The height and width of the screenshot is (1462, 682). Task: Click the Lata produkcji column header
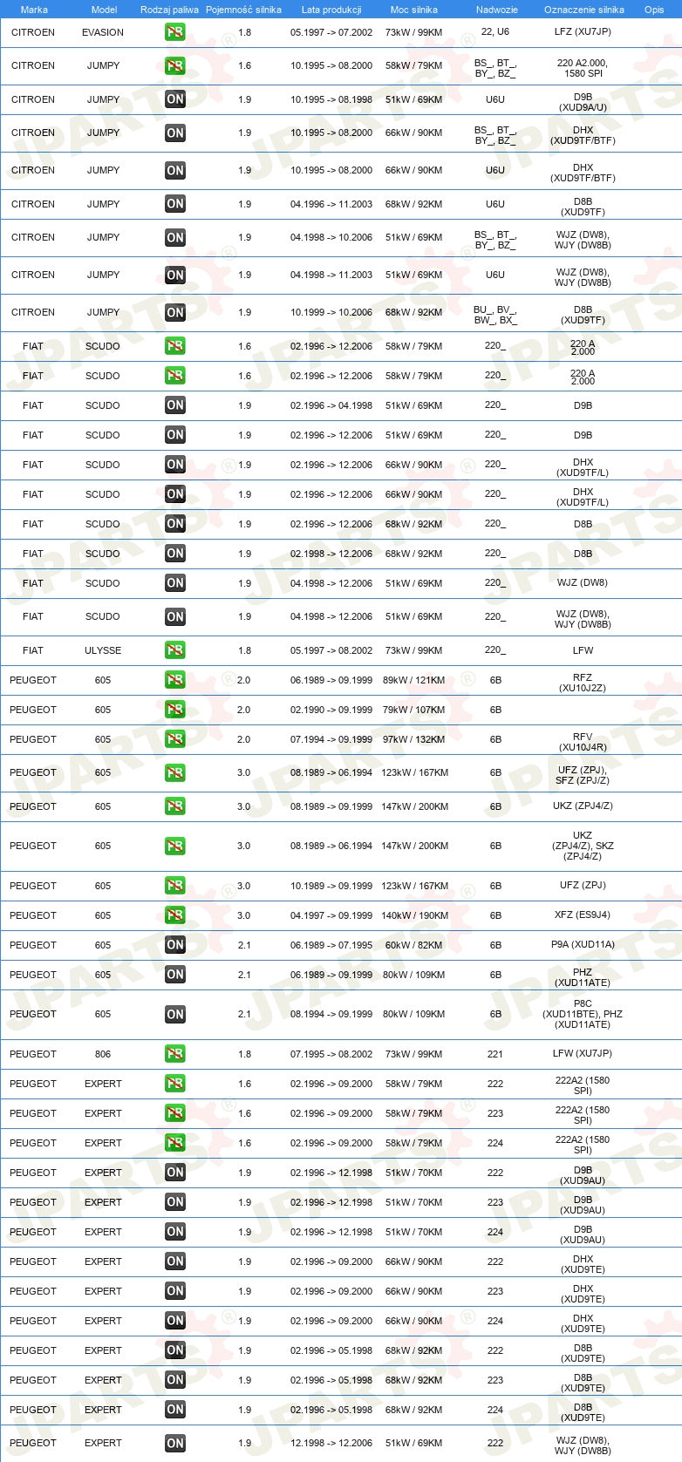[331, 10]
